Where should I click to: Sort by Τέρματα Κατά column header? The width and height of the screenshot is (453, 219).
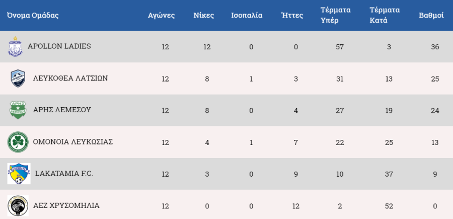[385, 15]
